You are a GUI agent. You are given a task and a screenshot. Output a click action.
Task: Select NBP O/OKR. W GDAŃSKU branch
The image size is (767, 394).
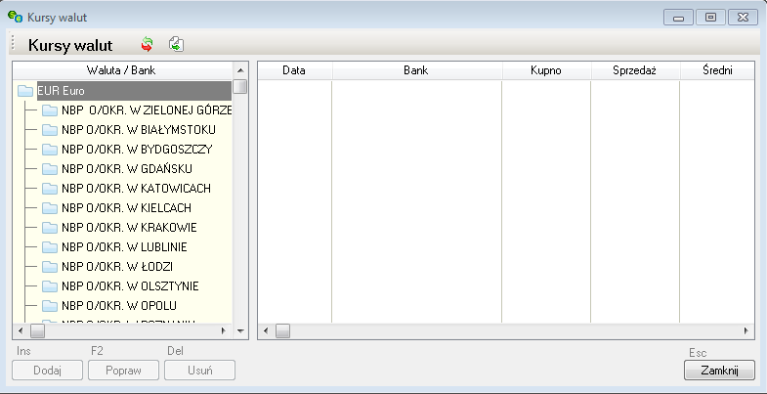coord(127,169)
